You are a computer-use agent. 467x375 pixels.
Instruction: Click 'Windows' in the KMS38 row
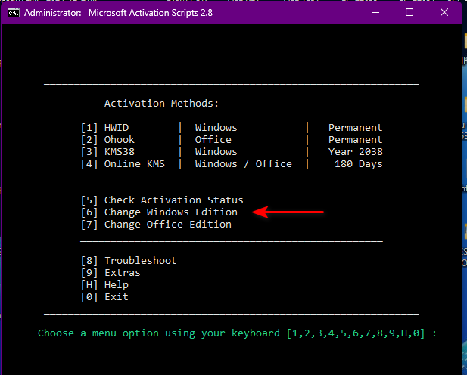click(216, 152)
